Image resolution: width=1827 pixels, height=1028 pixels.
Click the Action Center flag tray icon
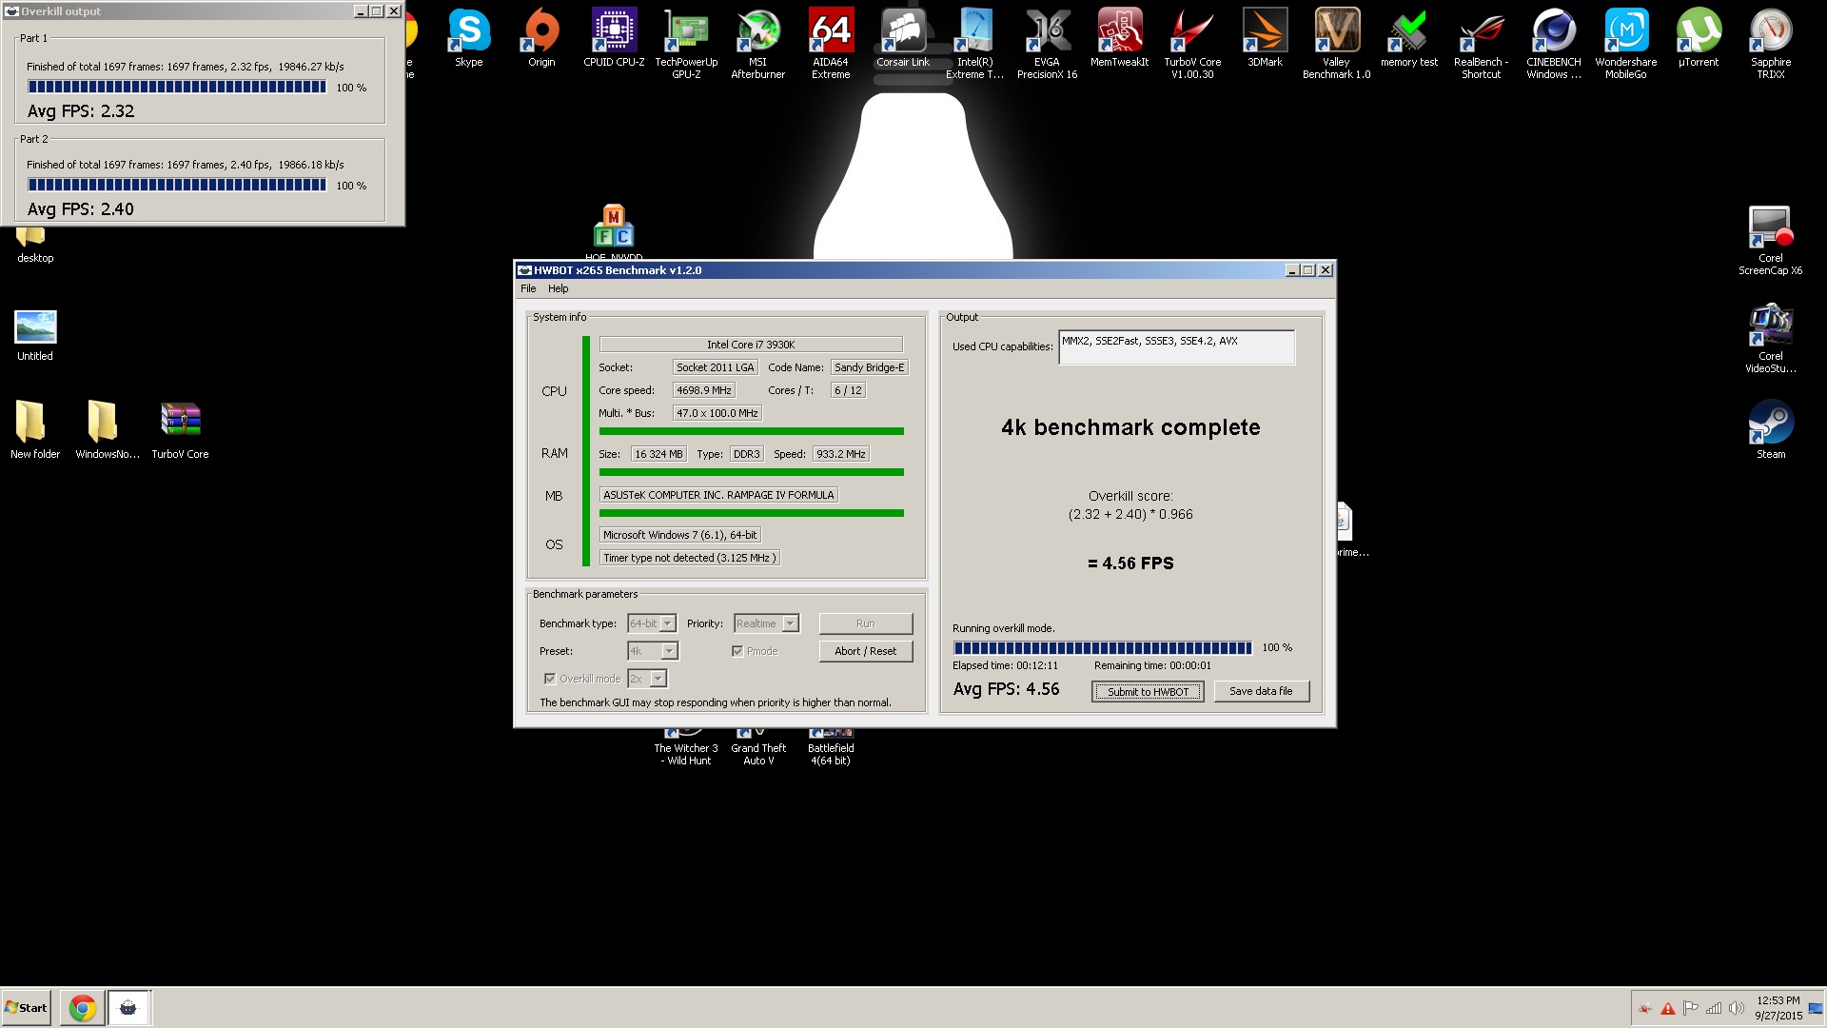point(1691,1008)
